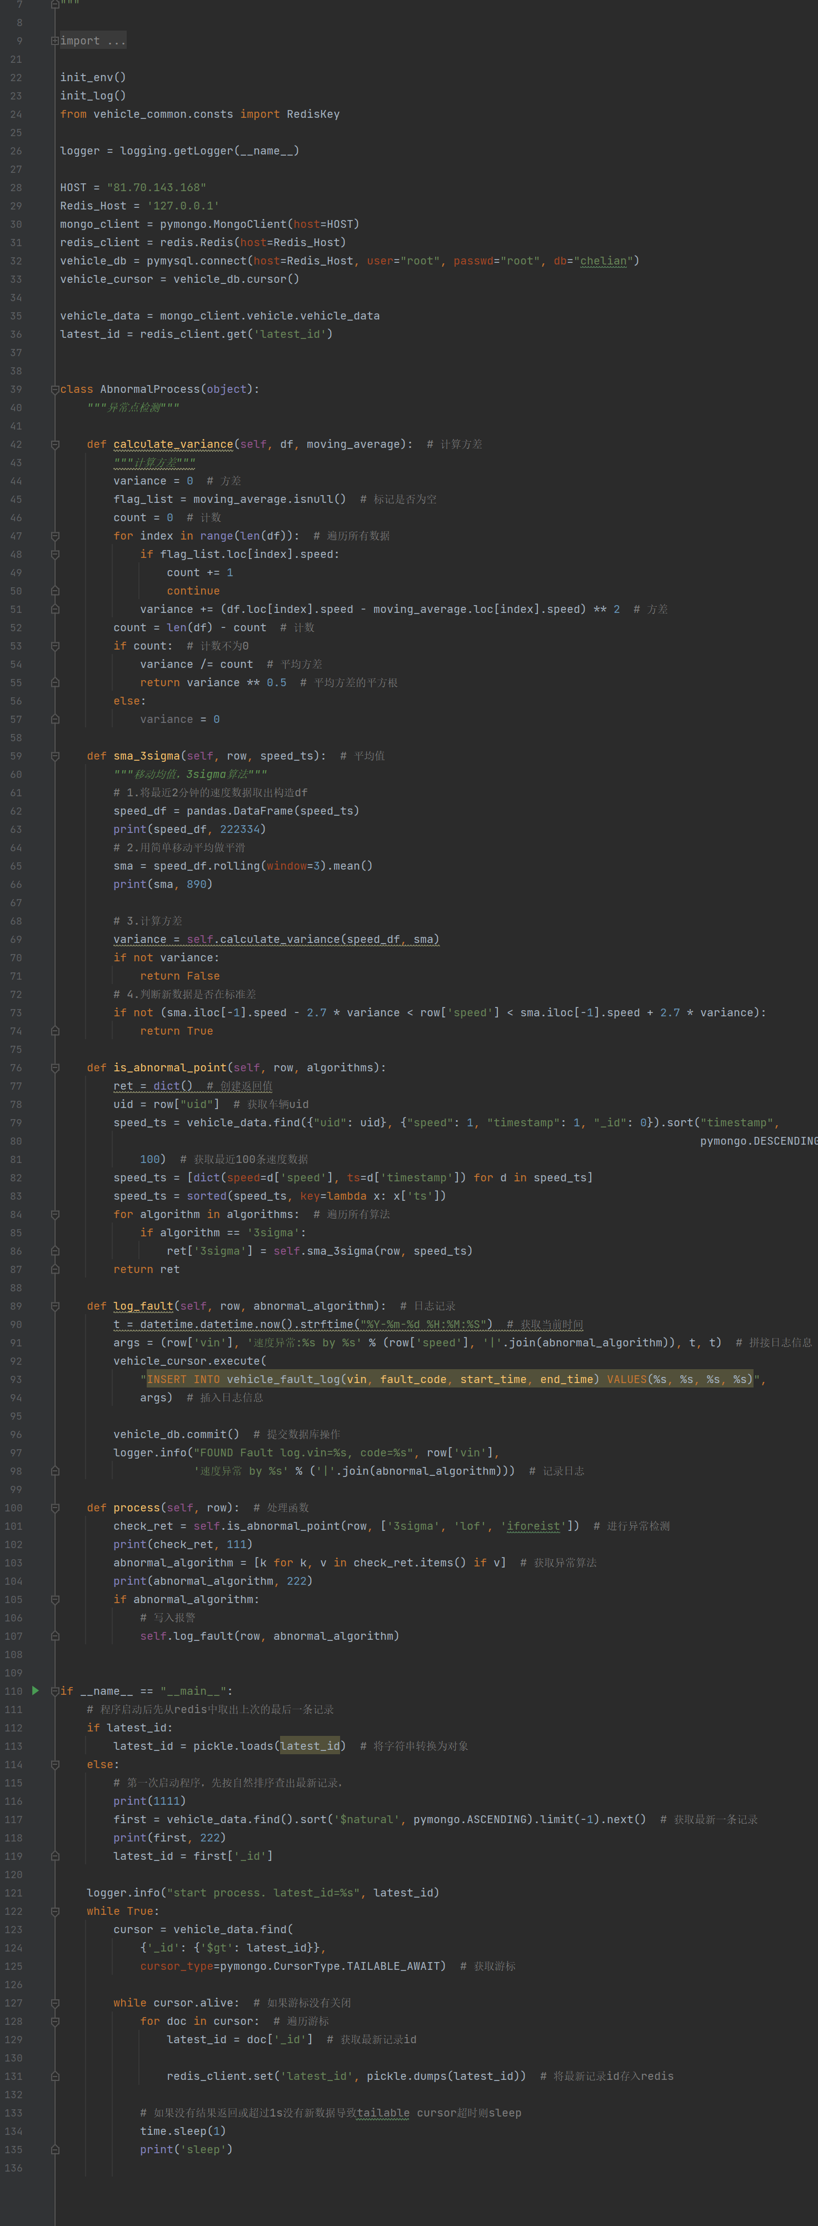
Task: Click 'print(abnormal_algorithm, 222)' statement
Action: coord(213,1581)
